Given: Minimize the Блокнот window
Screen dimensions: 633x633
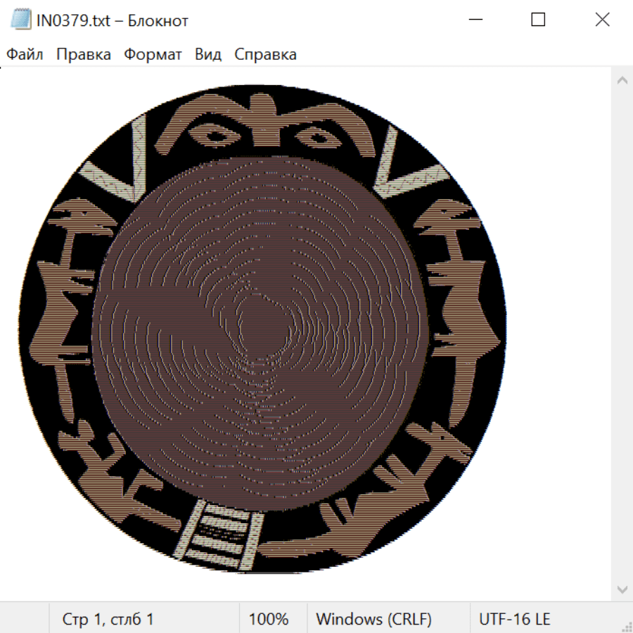Looking at the screenshot, I should coord(475,20).
